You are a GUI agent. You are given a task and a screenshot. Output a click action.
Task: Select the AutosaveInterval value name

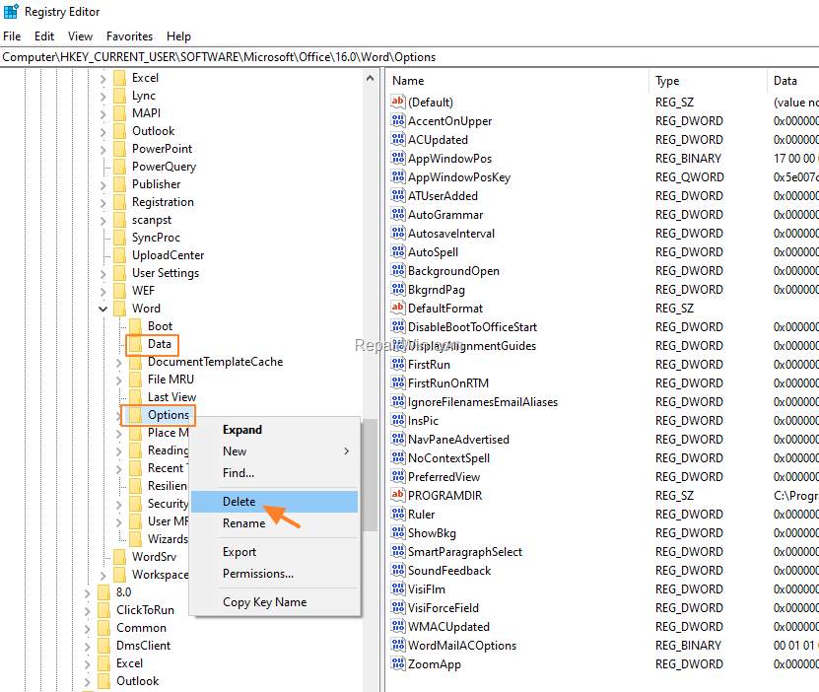[451, 233]
